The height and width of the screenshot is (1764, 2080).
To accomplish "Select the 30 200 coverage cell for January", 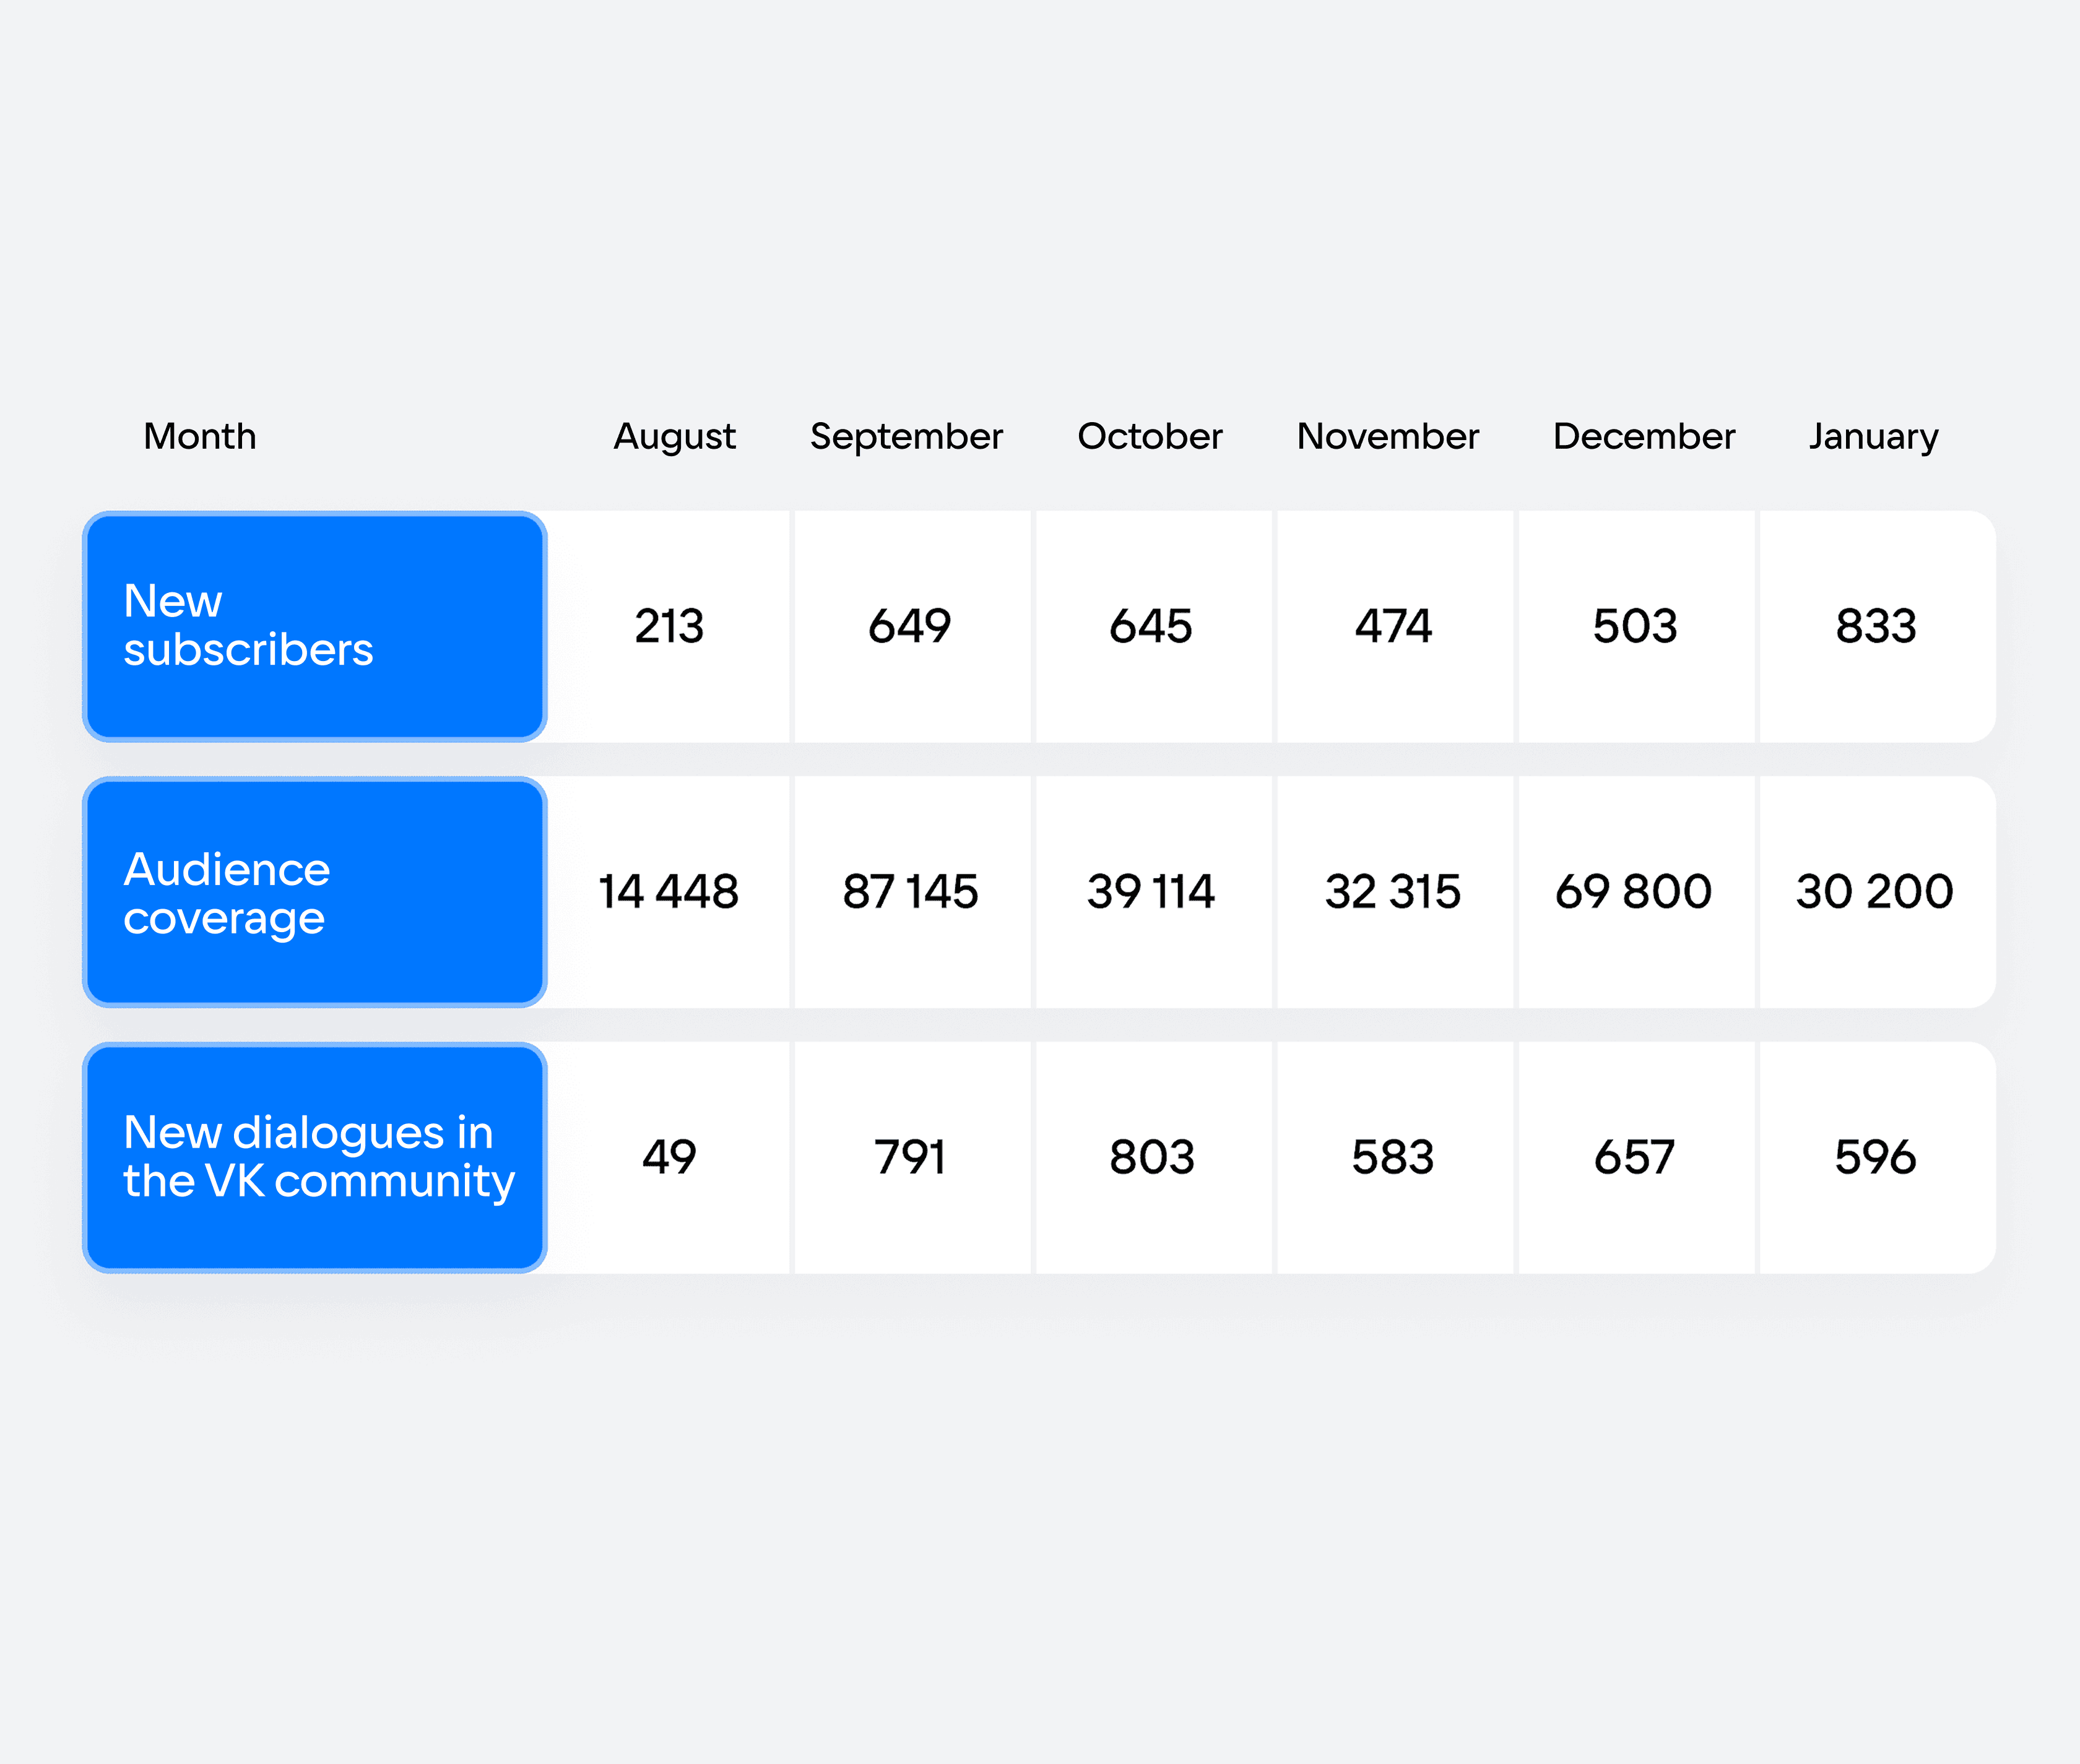I will pos(1877,892).
